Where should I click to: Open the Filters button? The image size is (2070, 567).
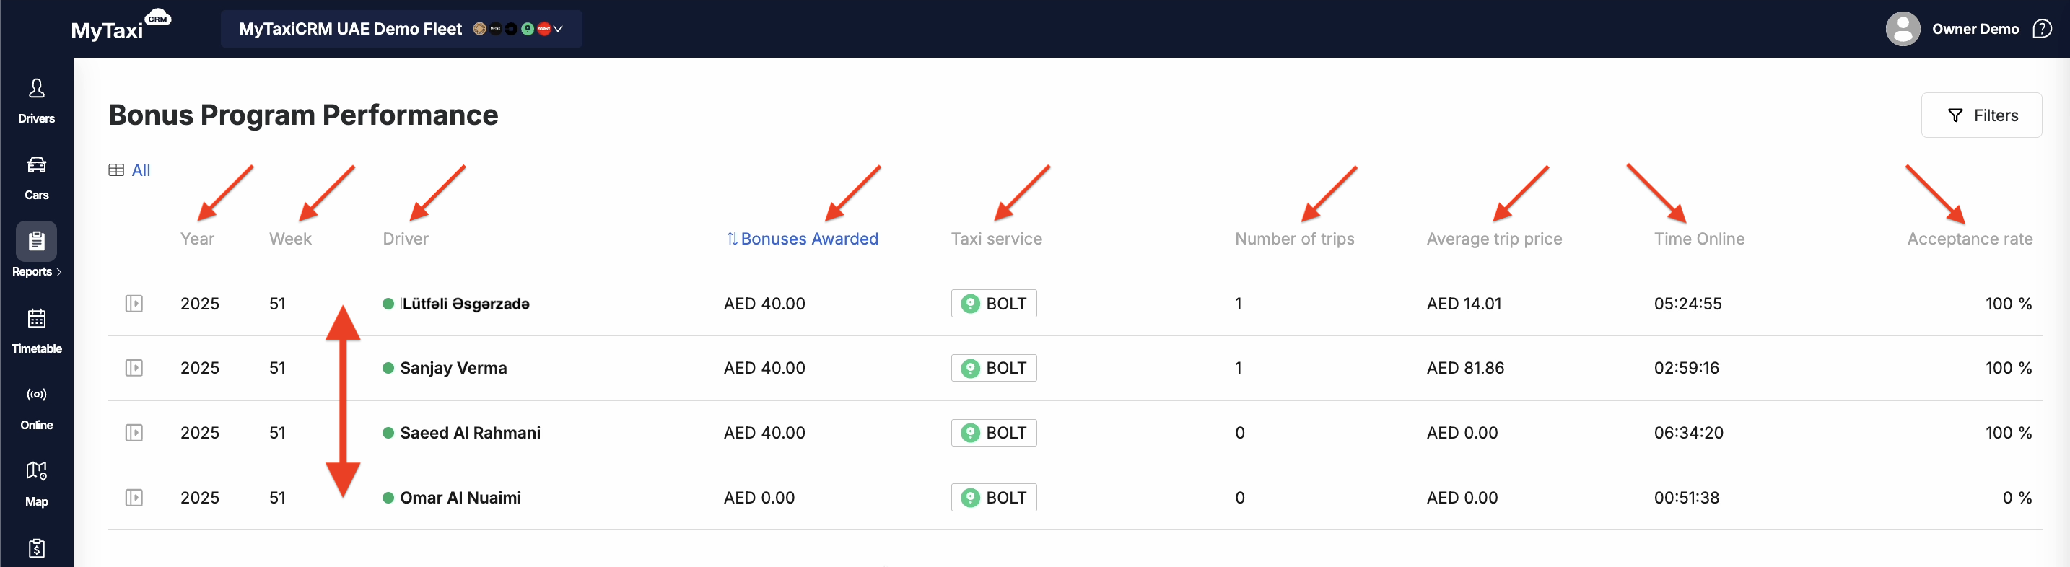point(1981,115)
